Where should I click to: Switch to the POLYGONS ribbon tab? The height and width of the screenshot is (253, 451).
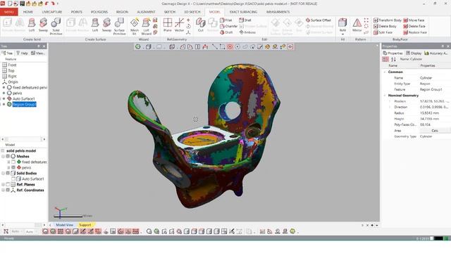99,12
